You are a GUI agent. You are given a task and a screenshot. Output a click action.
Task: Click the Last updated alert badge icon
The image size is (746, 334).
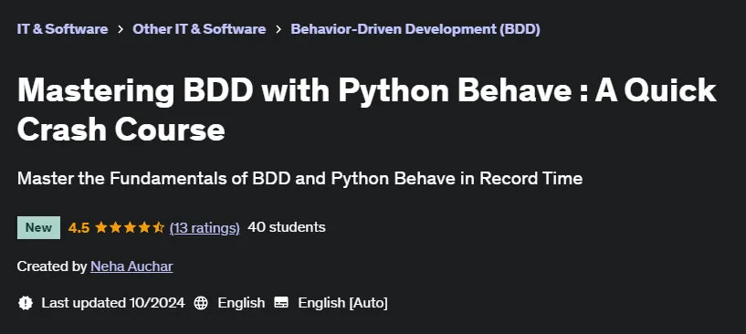[x=26, y=303]
